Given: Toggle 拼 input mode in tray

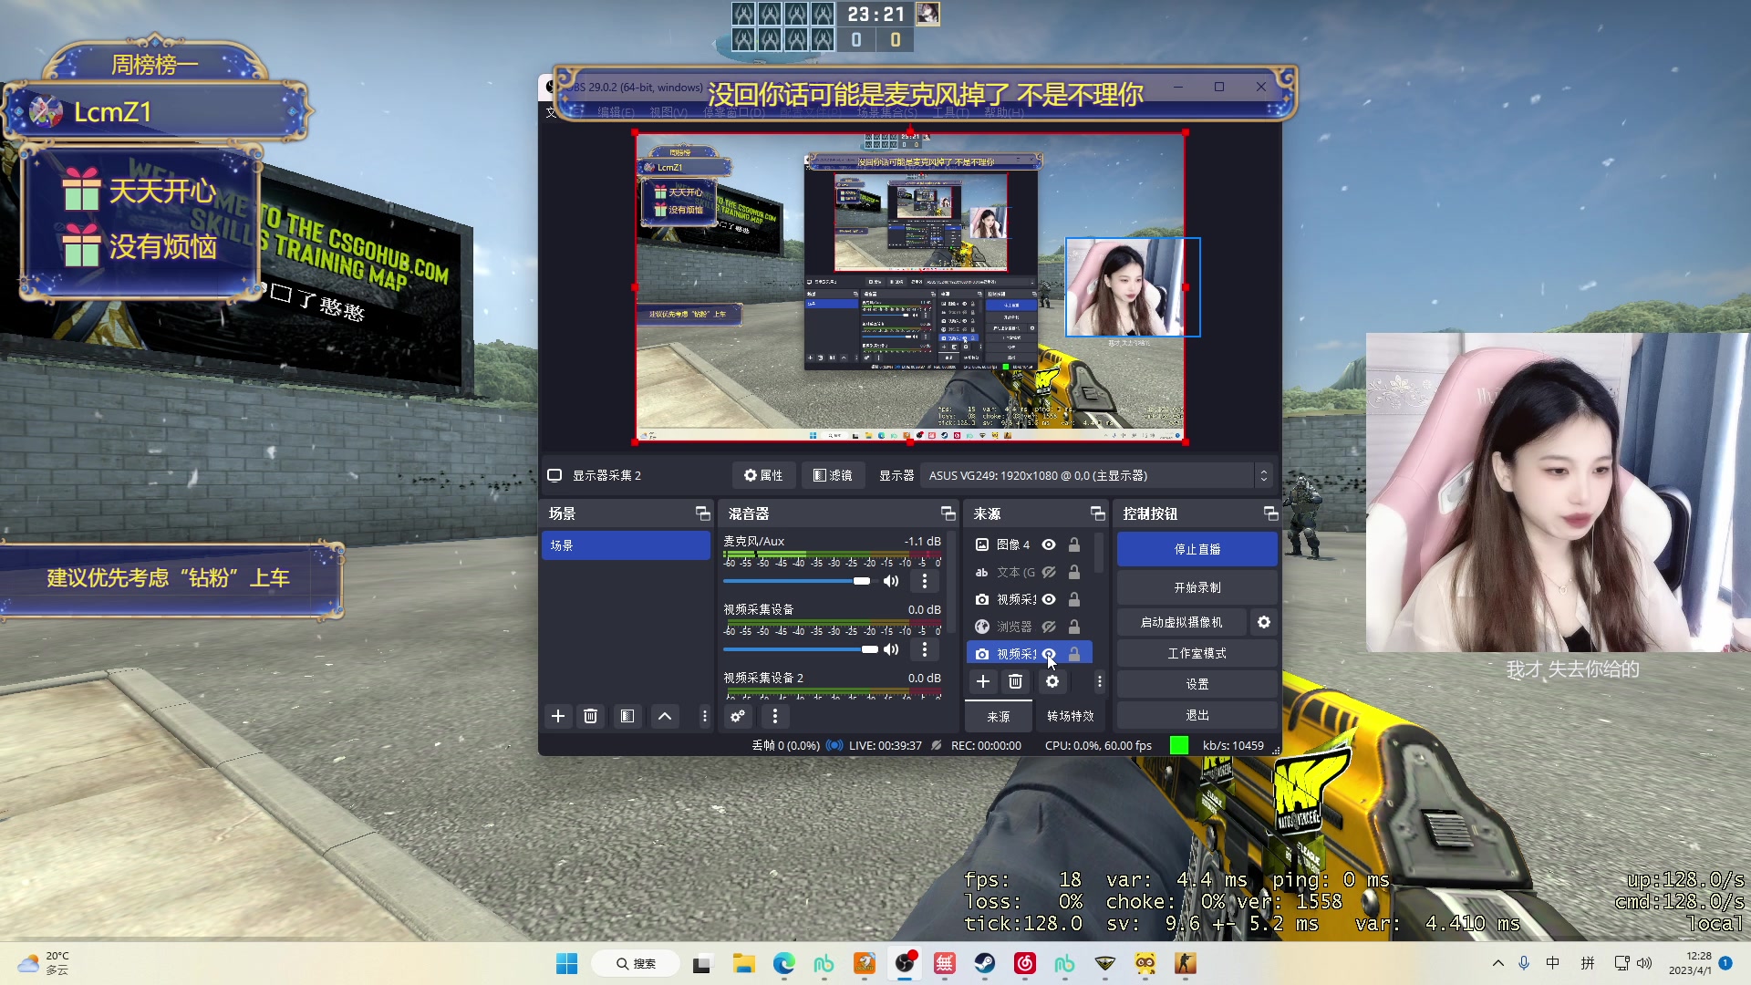Looking at the screenshot, I should 1588,963.
